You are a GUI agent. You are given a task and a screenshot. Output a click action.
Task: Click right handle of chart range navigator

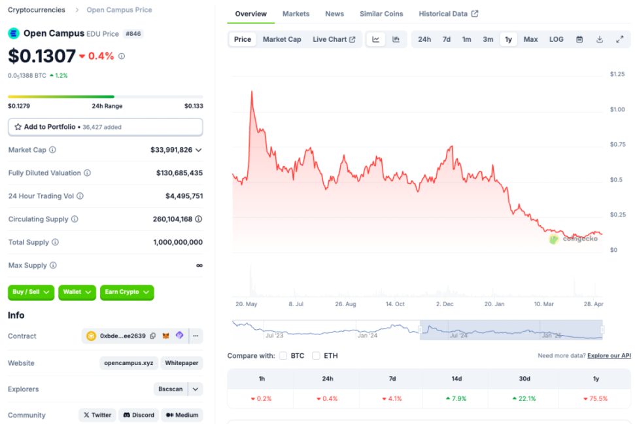[x=602, y=330]
